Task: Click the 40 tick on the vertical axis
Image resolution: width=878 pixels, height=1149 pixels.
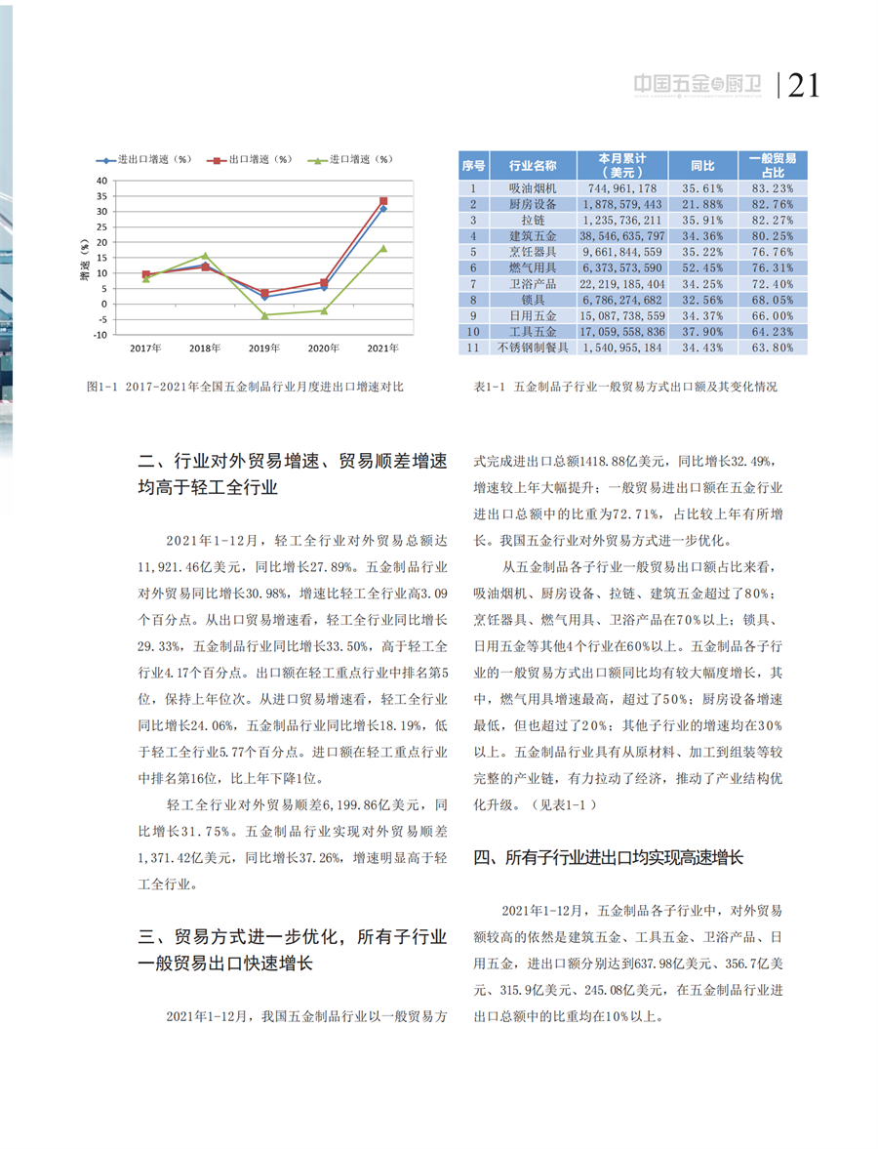Action: point(101,181)
